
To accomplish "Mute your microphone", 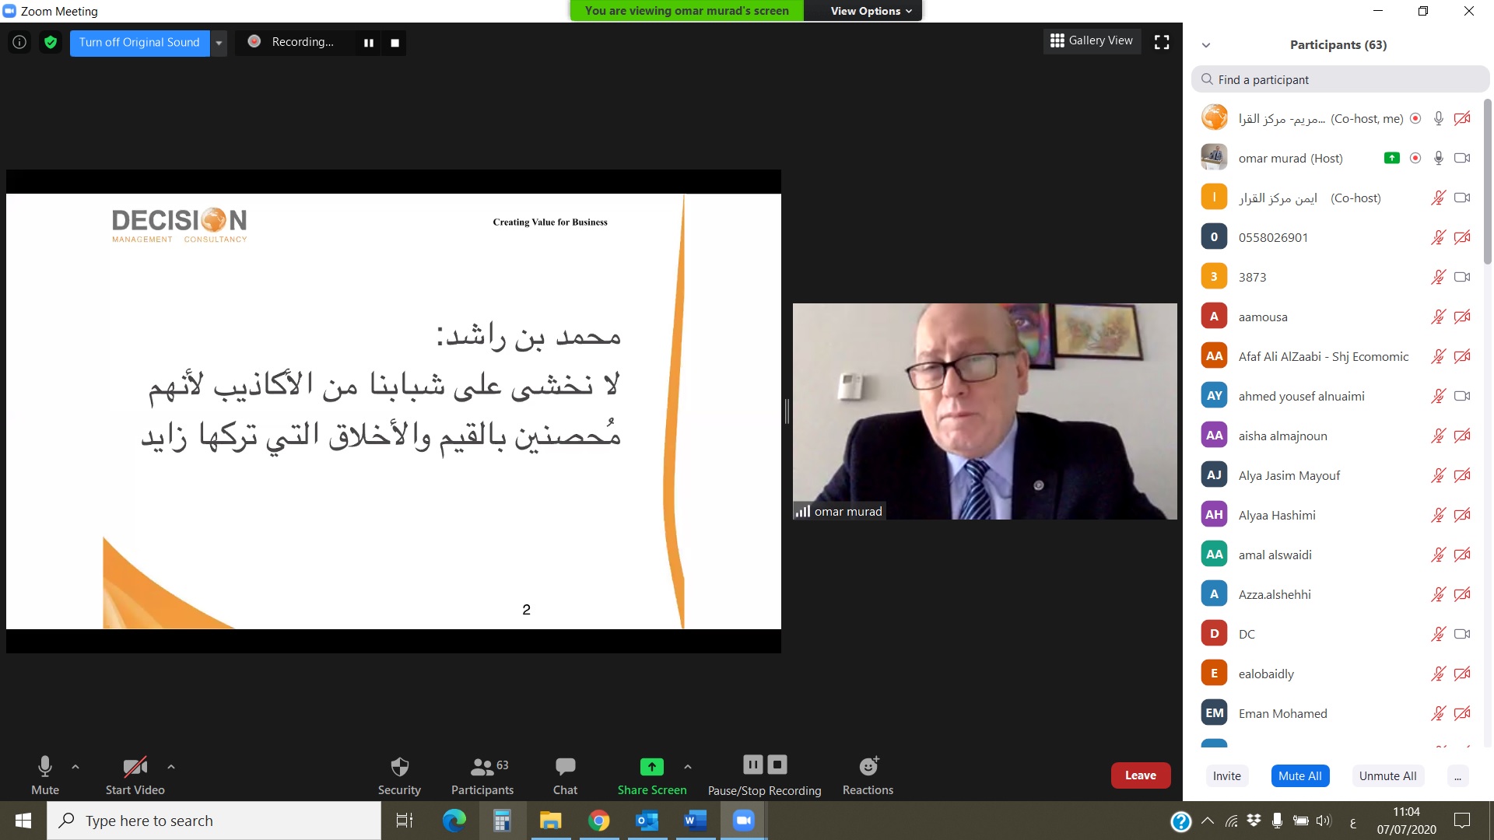I will pos(45,775).
